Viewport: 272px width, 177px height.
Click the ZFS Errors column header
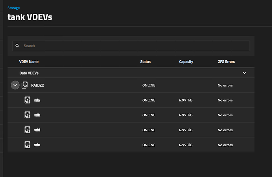tap(227, 62)
